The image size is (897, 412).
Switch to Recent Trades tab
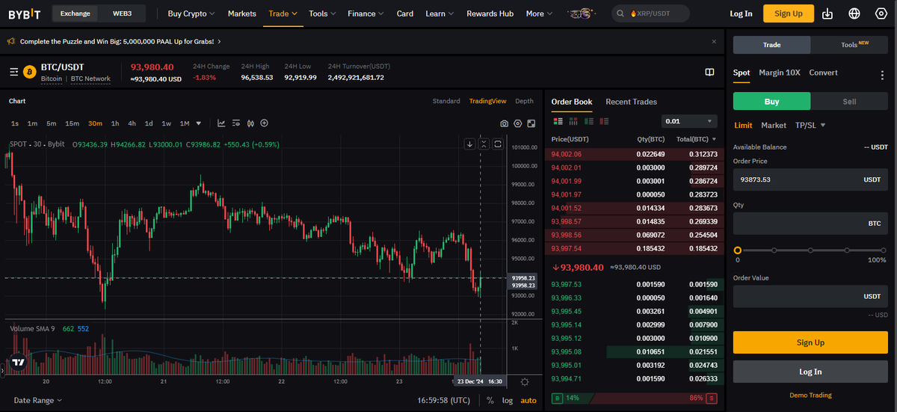[x=632, y=102]
